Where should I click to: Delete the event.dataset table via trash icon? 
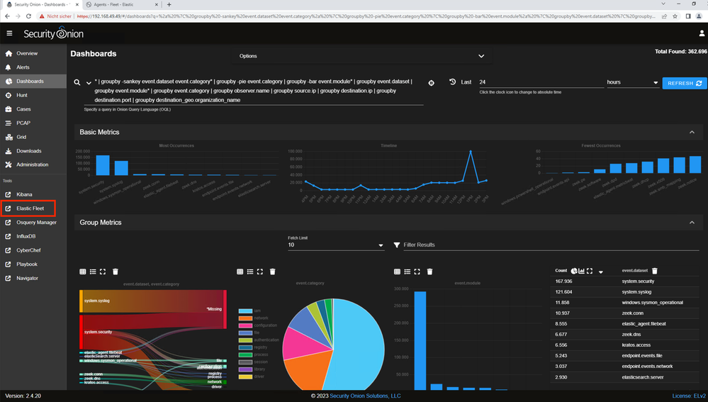[655, 271]
